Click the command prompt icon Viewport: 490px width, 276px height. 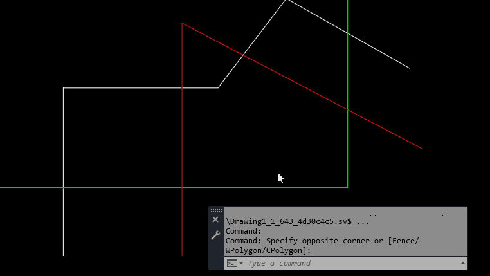[232, 263]
